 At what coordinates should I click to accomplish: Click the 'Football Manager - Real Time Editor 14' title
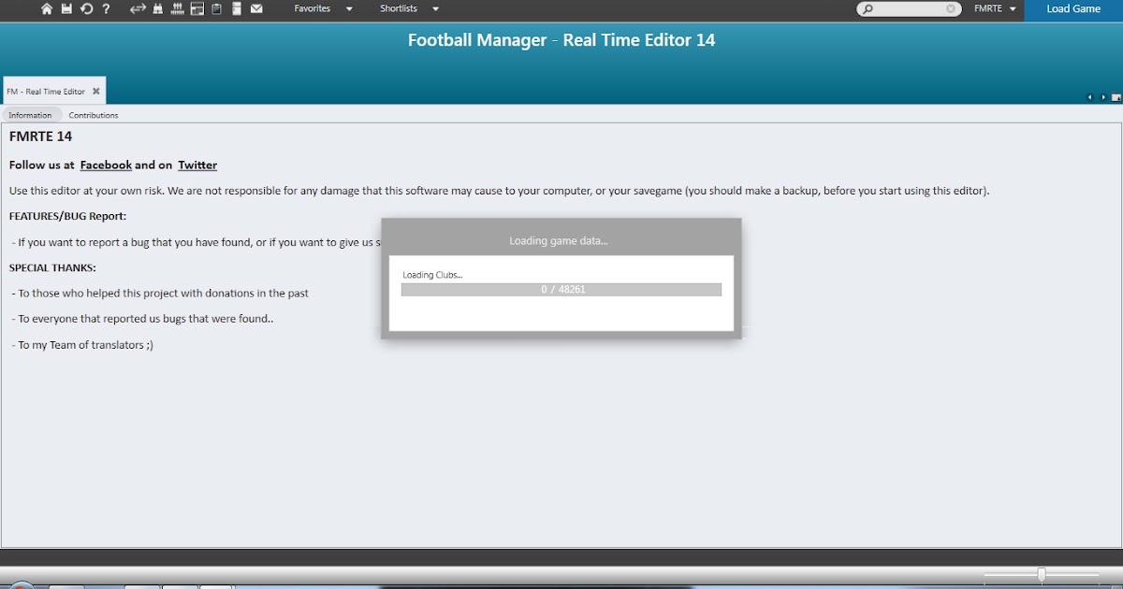561,40
